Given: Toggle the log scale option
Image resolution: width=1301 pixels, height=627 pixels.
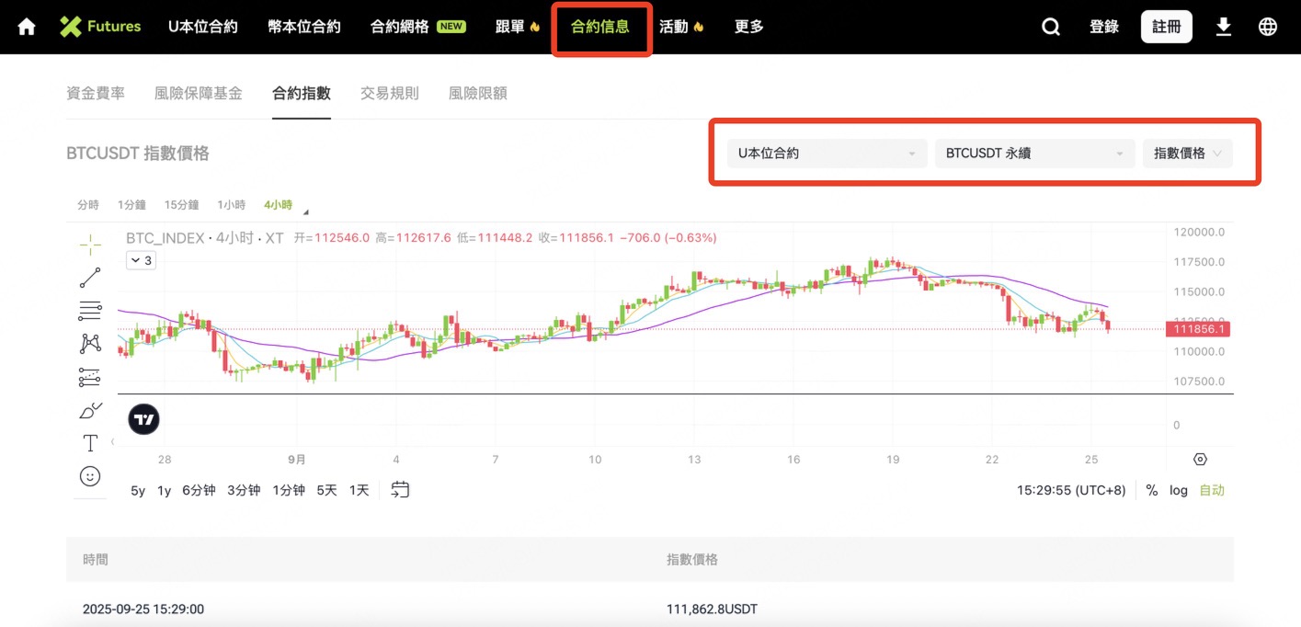Looking at the screenshot, I should [1179, 490].
